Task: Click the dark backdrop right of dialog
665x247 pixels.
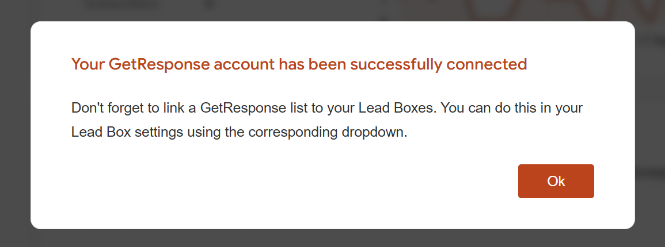Action: point(651,126)
